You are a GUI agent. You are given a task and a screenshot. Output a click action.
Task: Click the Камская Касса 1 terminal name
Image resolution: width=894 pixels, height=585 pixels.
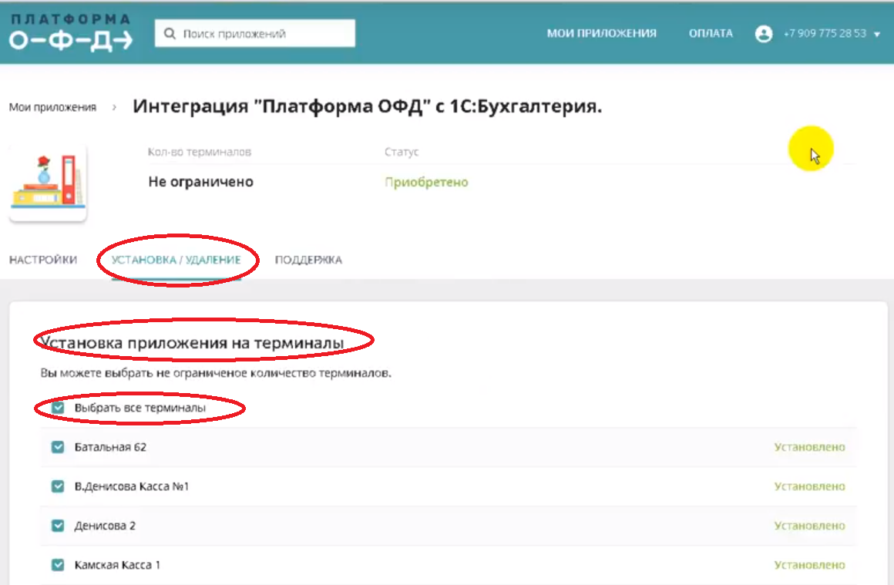117,565
